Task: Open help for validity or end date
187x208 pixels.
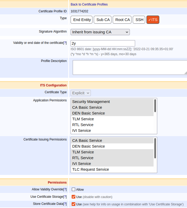Action: [65, 43]
